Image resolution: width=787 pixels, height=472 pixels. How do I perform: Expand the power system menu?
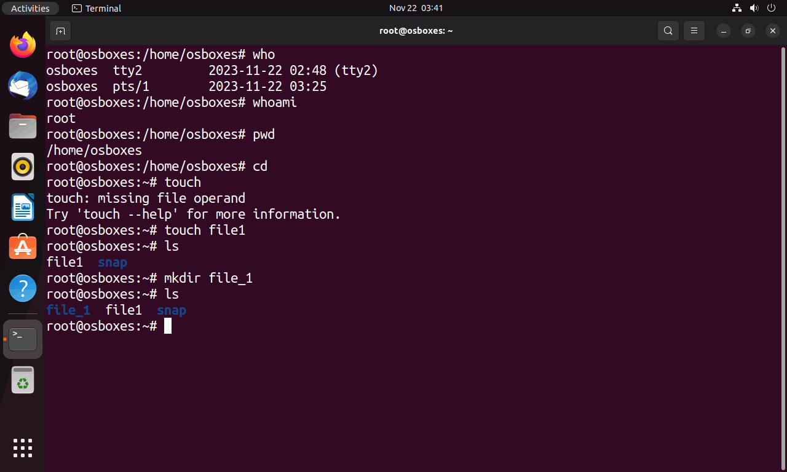[x=772, y=8]
